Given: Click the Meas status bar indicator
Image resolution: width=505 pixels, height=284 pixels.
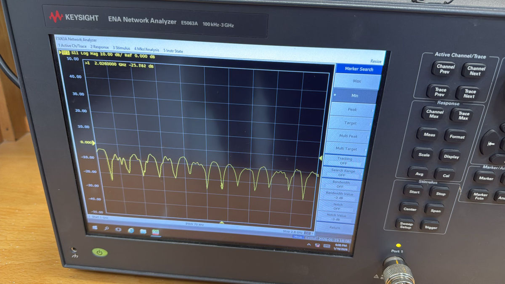Looking at the screenshot, I should [298, 237].
